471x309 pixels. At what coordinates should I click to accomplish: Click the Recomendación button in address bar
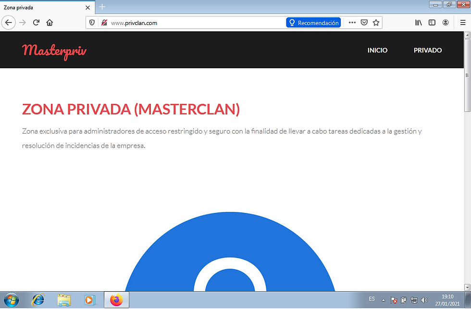pos(313,23)
